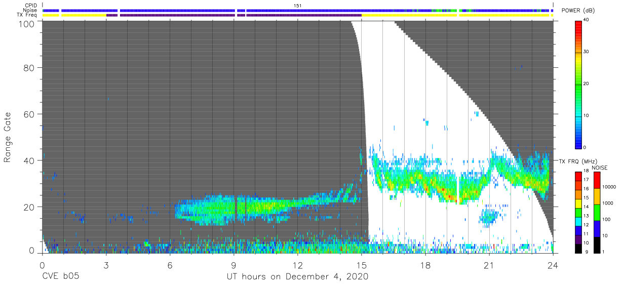Click the cyan 12-13 MHz TX FRQ swatch
Screen dimensions: 622x287
[x=578, y=221]
